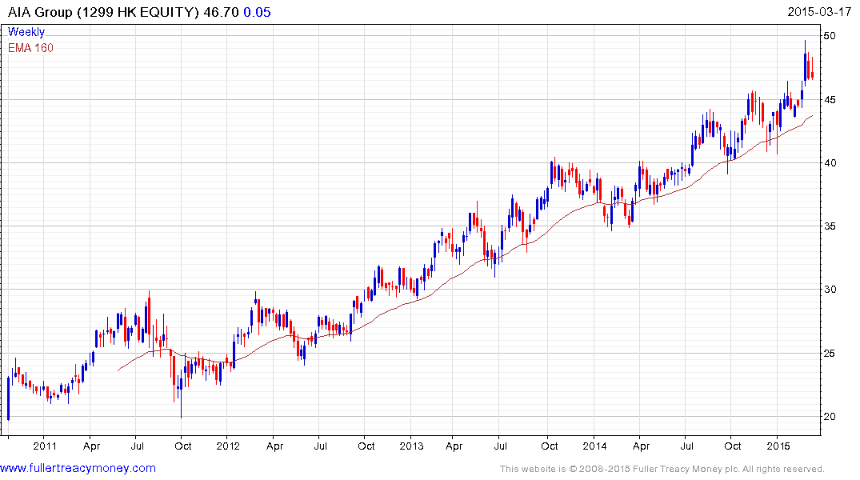The height and width of the screenshot is (480, 860).
Task: Select the 45 price axis label
Action: click(x=830, y=100)
